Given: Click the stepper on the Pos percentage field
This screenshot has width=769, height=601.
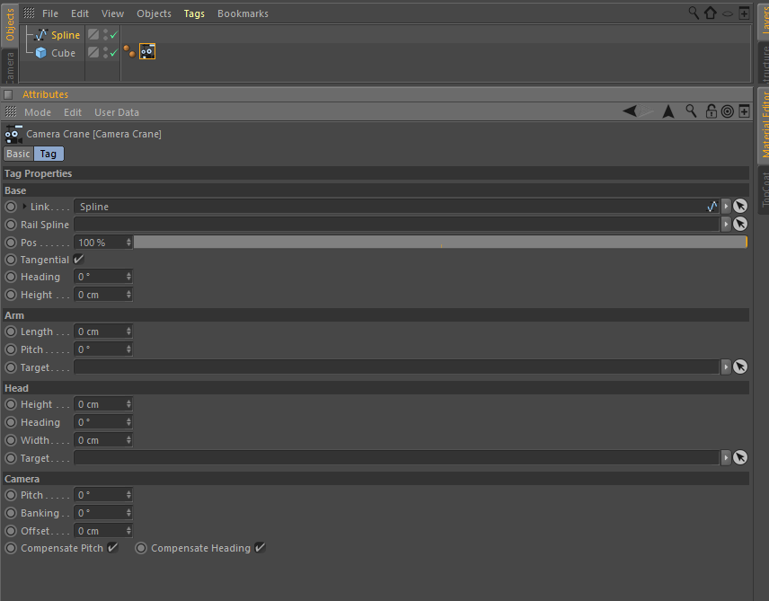Looking at the screenshot, I should click(128, 242).
